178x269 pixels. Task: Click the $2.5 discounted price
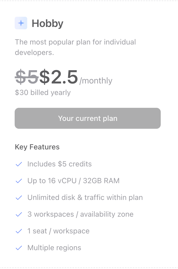tap(59, 77)
